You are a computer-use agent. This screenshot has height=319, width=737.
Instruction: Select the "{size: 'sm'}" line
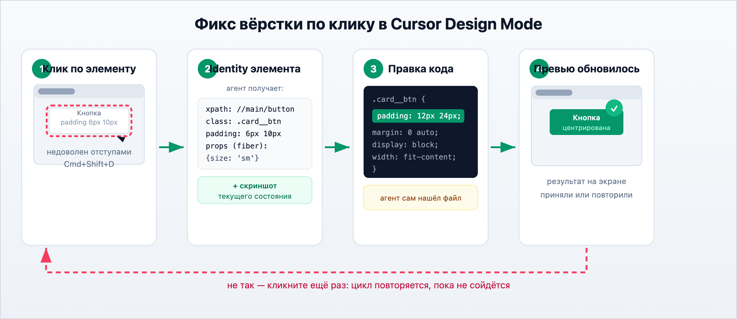click(232, 158)
